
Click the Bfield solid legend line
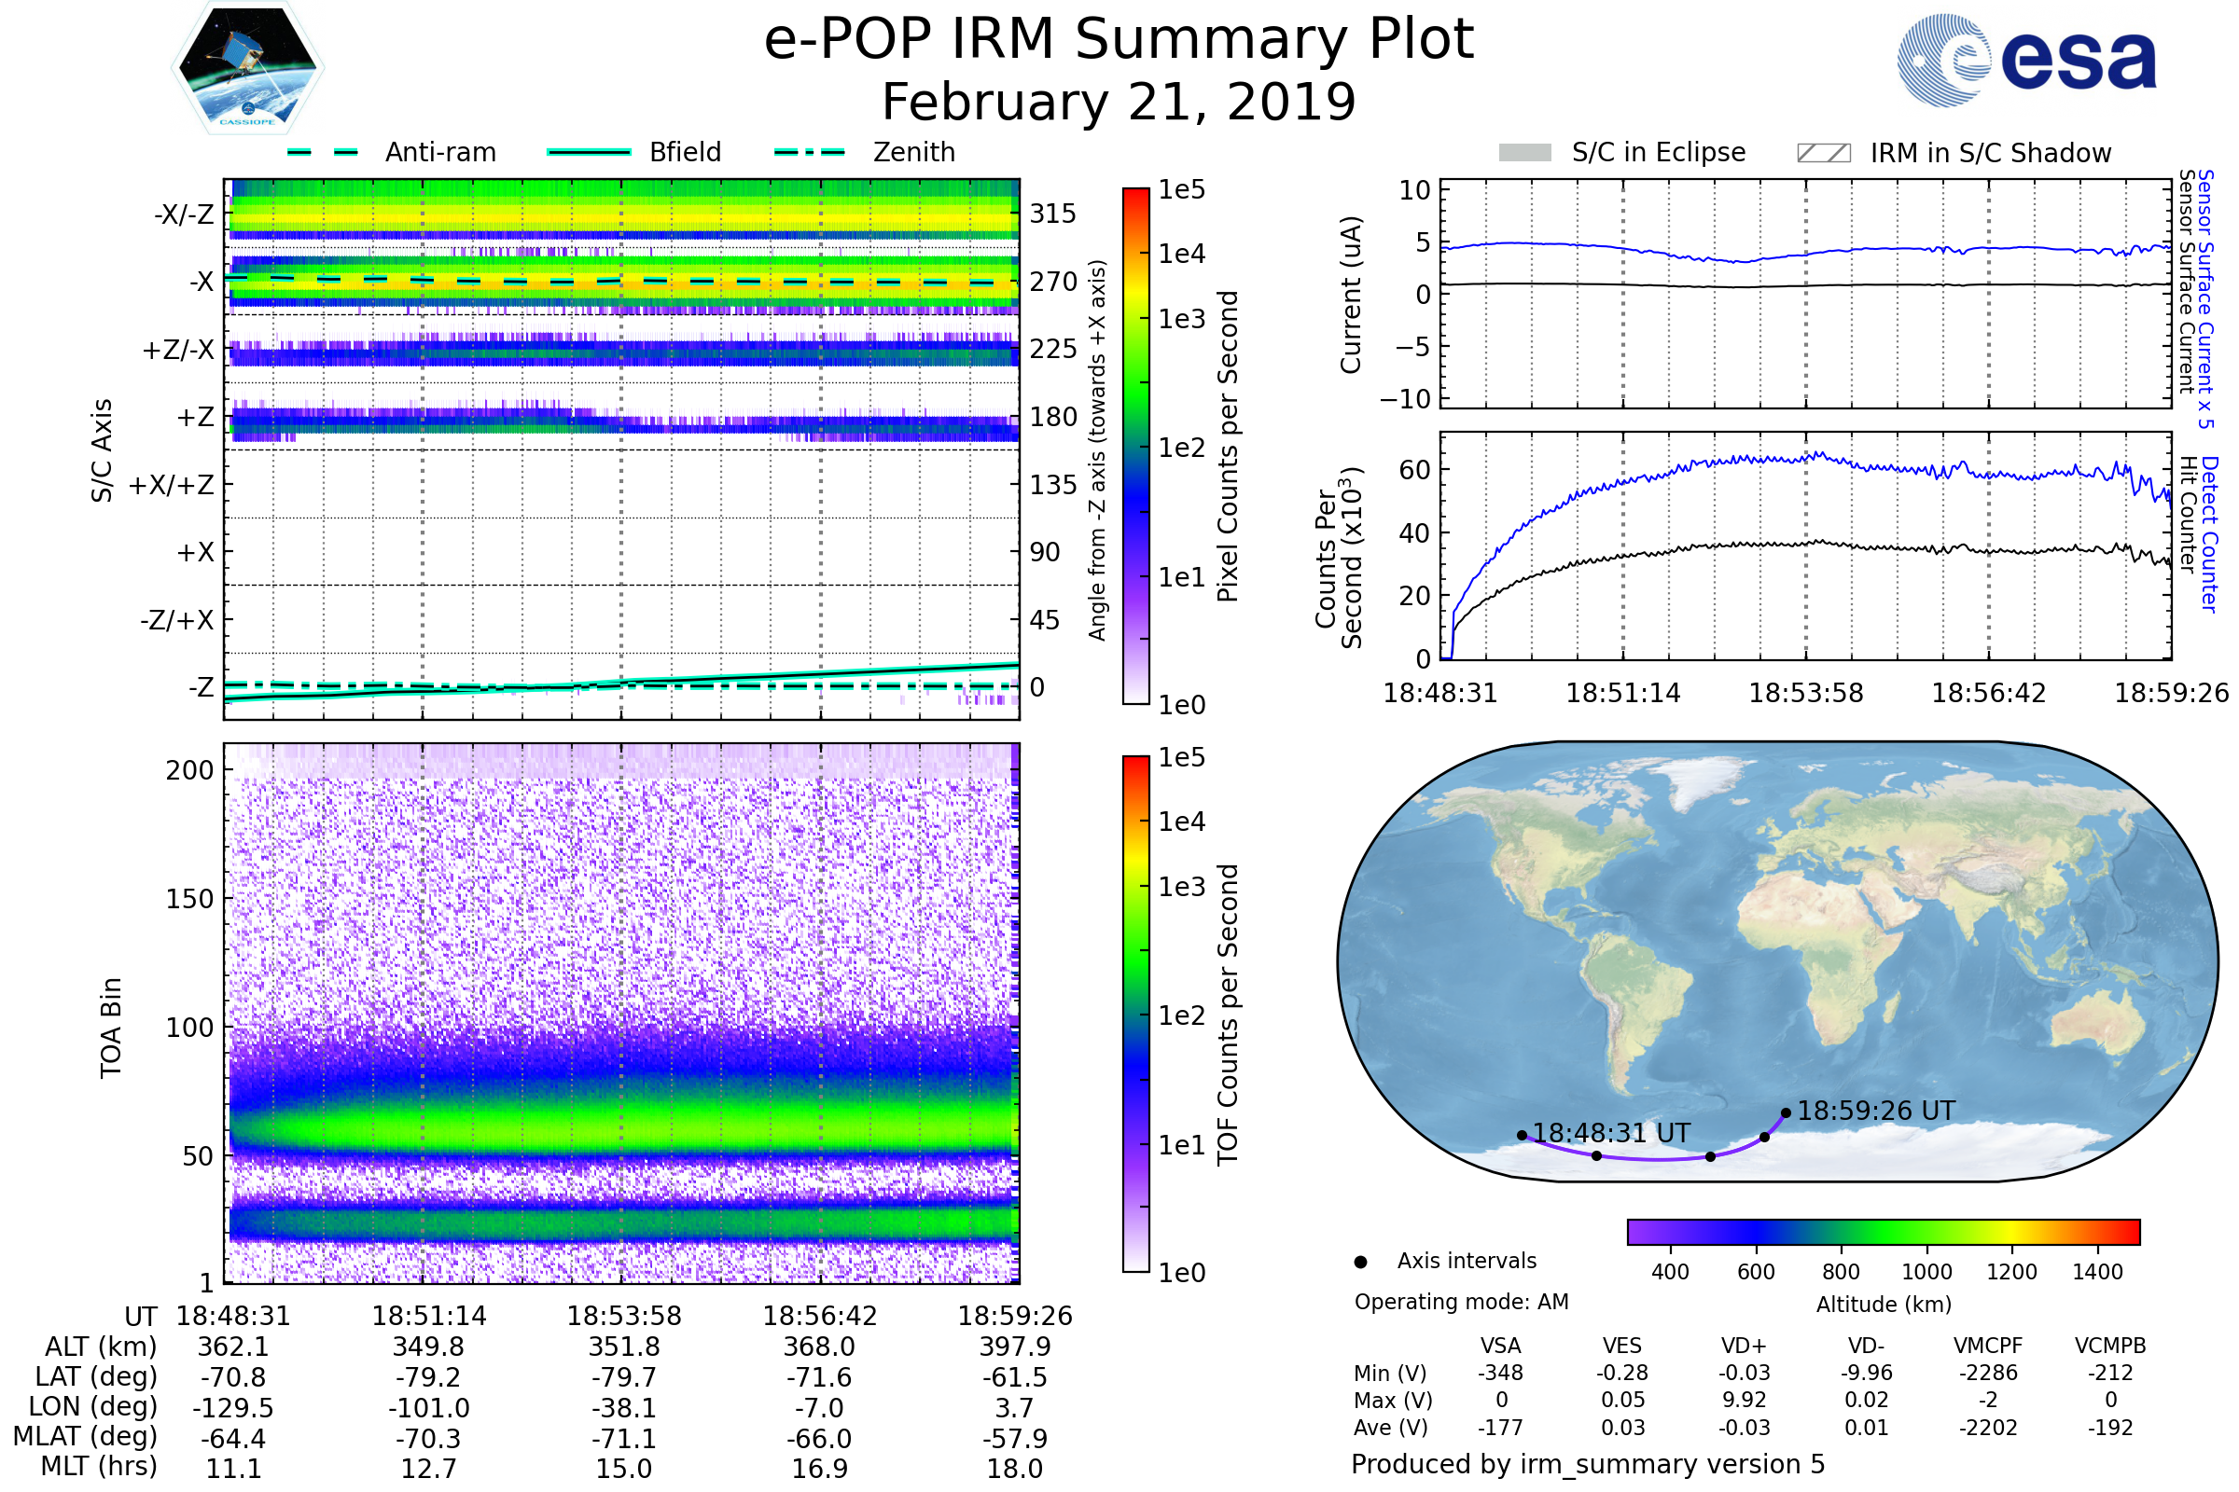click(x=590, y=152)
